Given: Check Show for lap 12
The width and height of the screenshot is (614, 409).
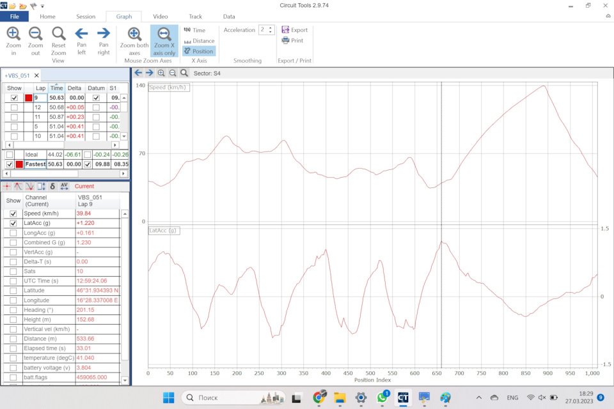Looking at the screenshot, I should click(x=14, y=107).
